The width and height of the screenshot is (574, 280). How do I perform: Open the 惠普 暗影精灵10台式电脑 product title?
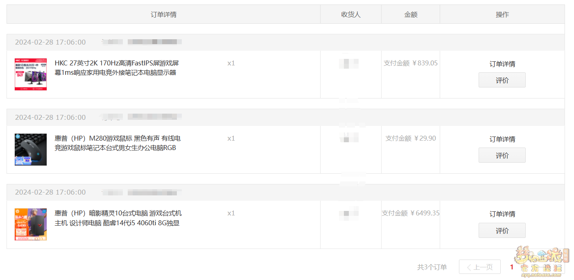118,218
